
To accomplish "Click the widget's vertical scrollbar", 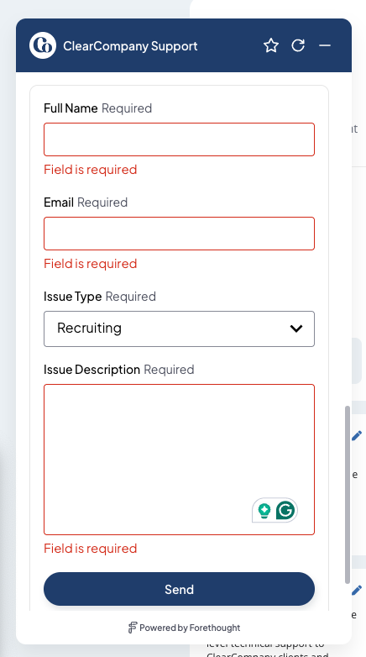I will coord(348,494).
